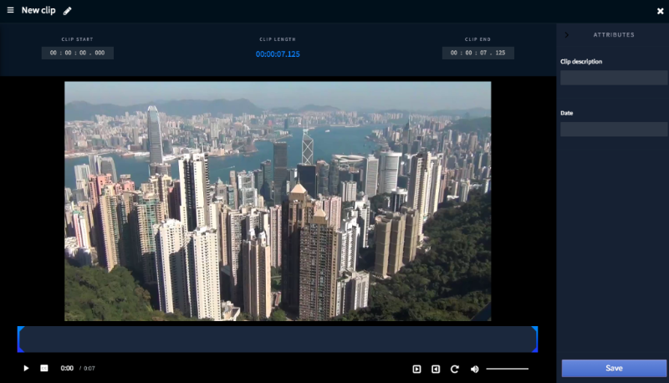The width and height of the screenshot is (669, 383).
Task: Click the blue clip length value
Action: [x=278, y=54]
